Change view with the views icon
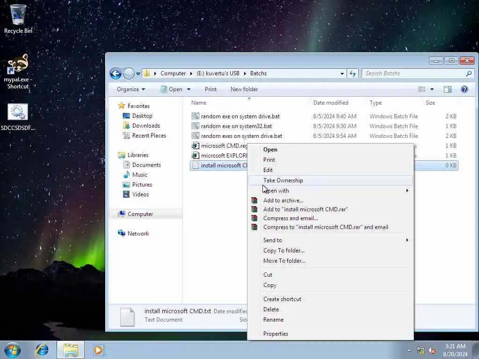 (x=422, y=89)
